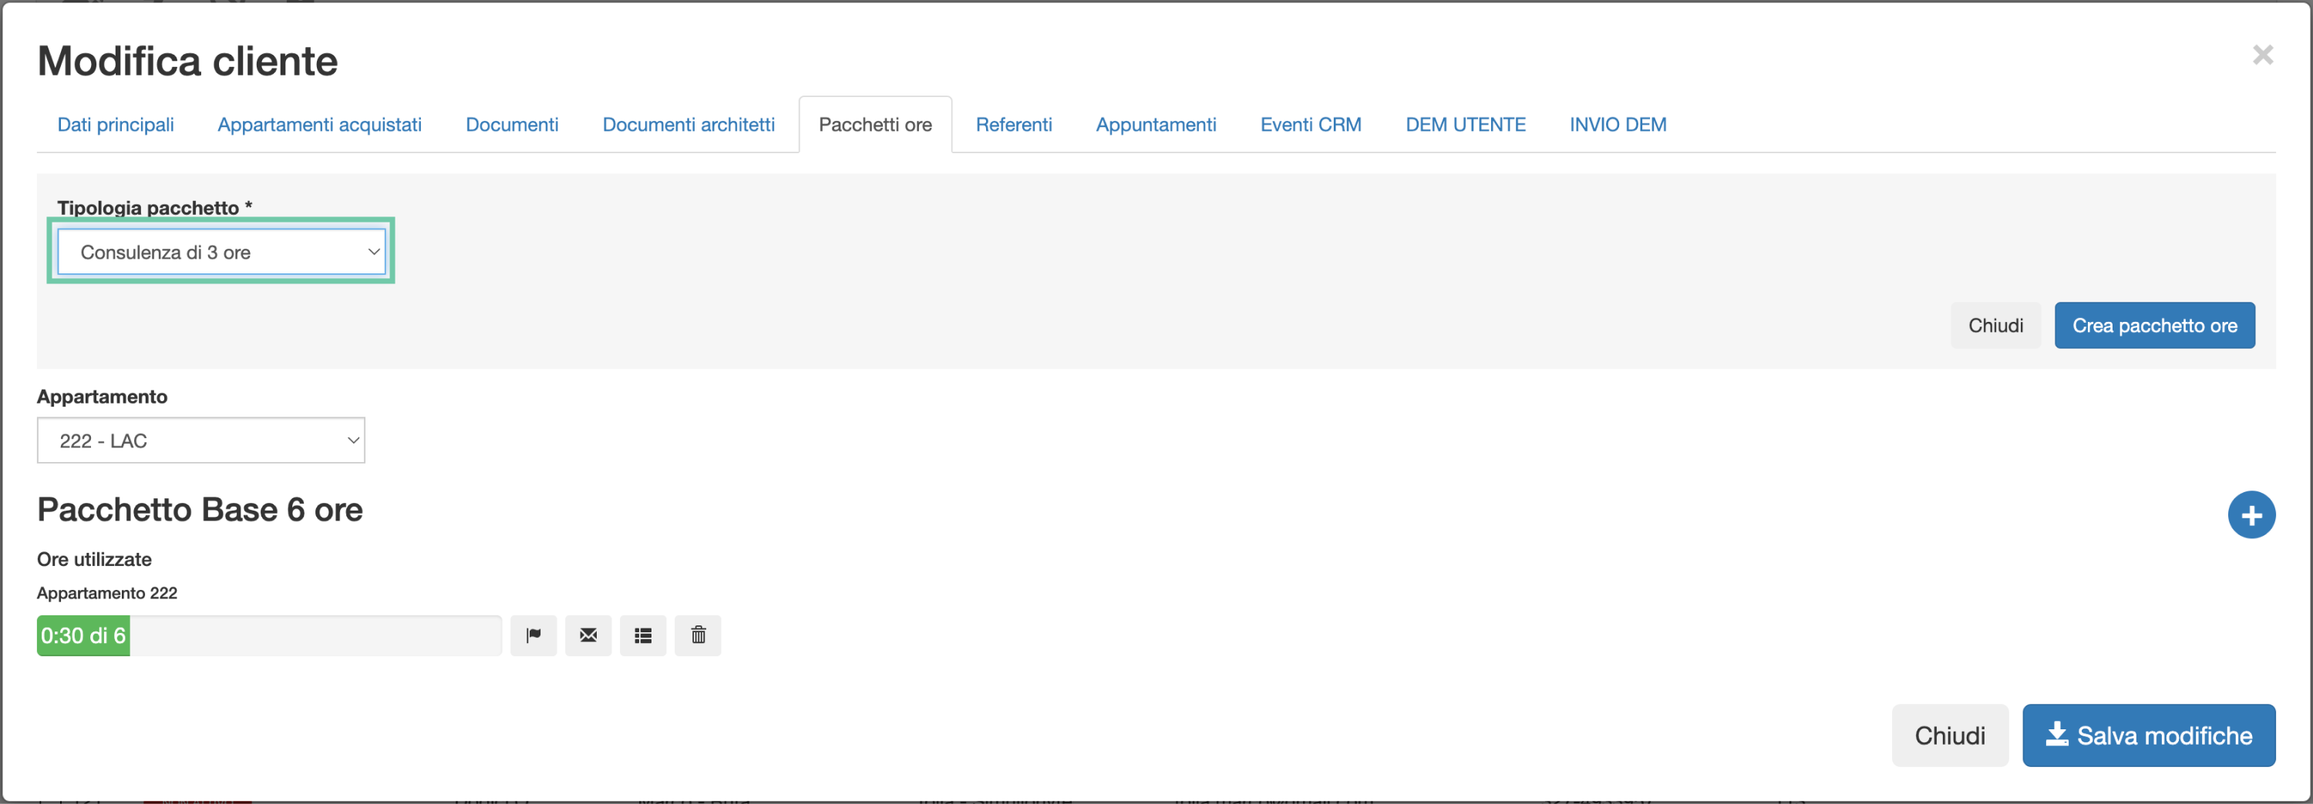Select Documenti architetti tab
The height and width of the screenshot is (804, 2313).
point(689,125)
